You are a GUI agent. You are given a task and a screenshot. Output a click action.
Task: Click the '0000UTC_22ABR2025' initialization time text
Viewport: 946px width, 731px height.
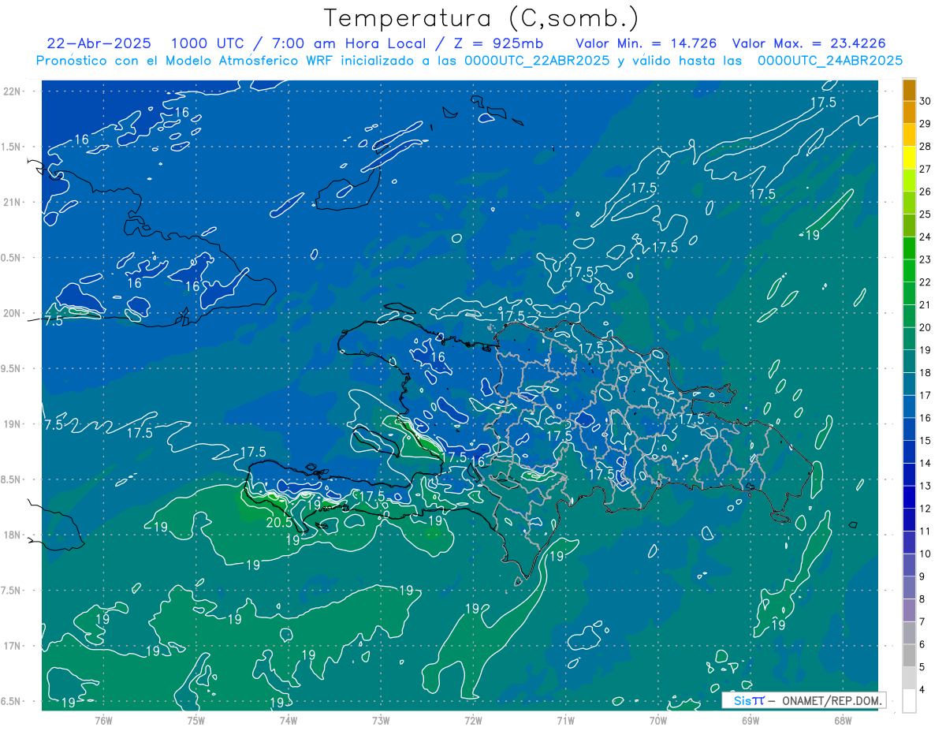coord(537,61)
